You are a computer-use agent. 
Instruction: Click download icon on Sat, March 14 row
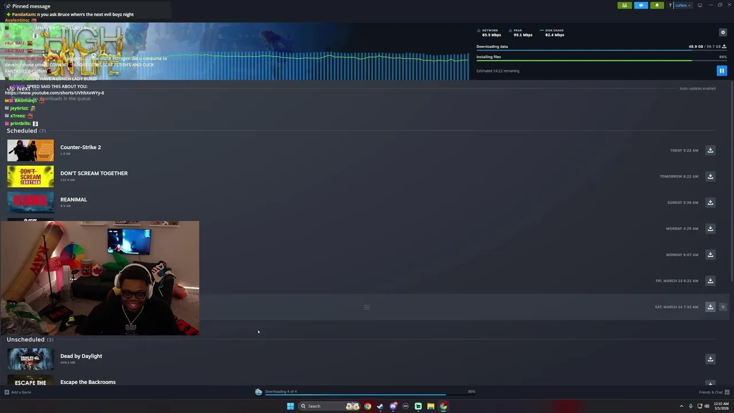(710, 307)
